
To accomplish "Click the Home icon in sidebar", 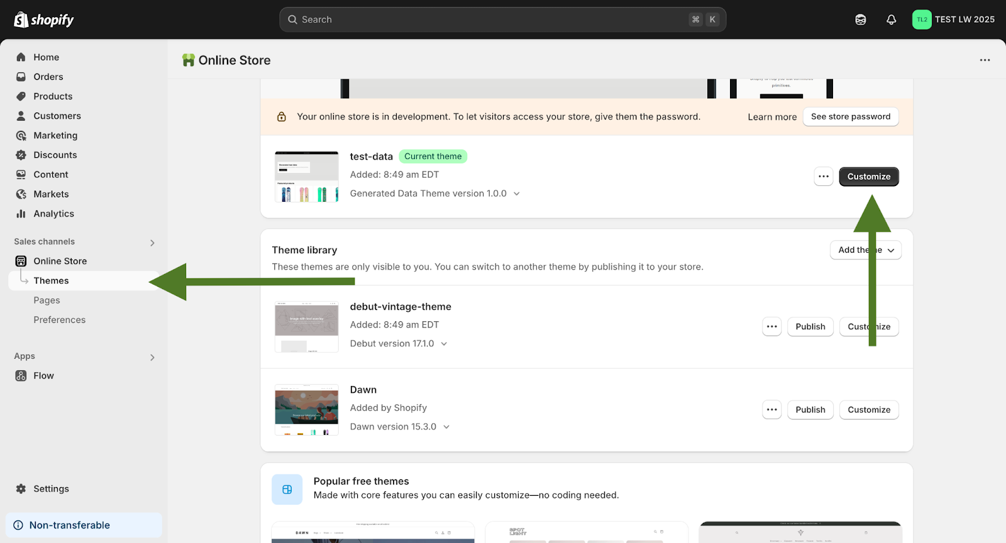I will (21, 57).
